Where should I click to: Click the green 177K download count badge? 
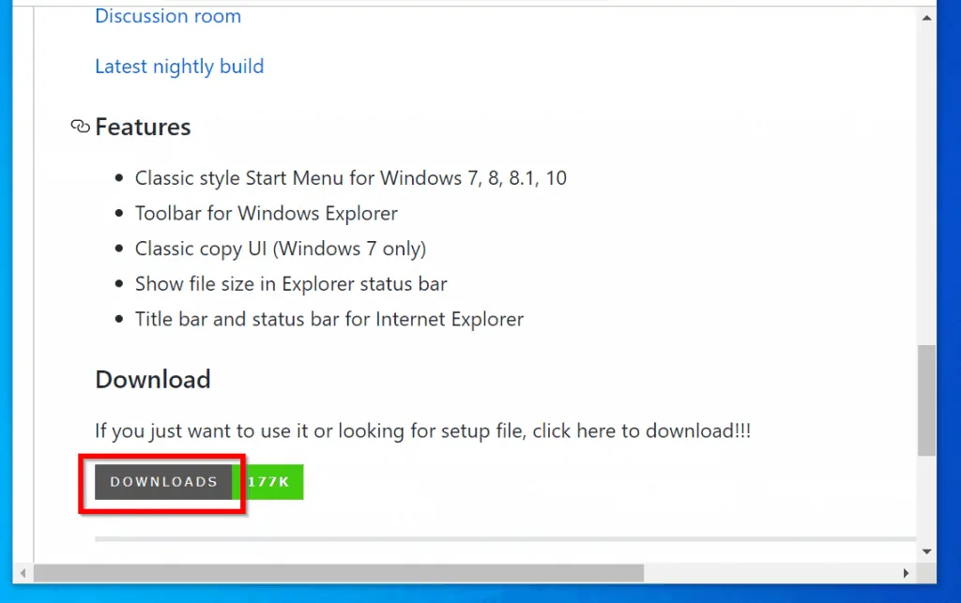click(x=268, y=482)
